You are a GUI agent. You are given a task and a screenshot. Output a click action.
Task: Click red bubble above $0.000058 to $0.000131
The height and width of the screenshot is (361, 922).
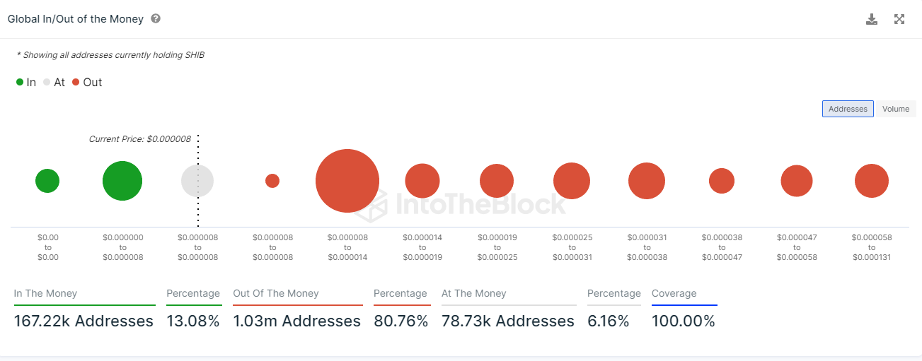[x=872, y=181]
